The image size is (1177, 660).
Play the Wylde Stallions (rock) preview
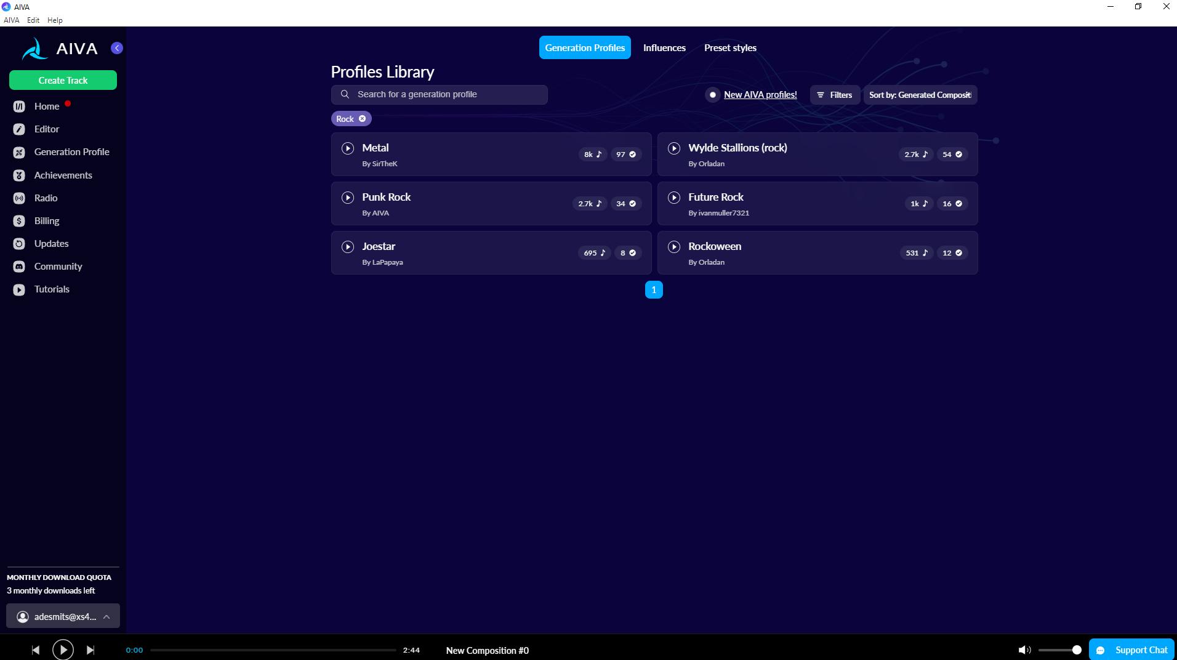pos(674,148)
